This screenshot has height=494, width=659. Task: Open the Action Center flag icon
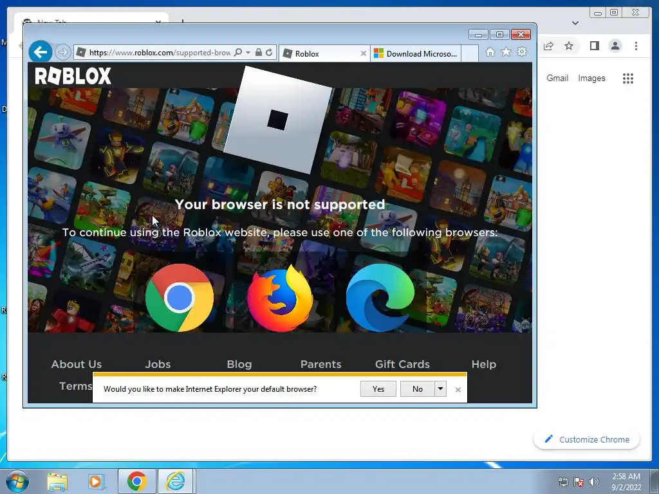pyautogui.click(x=579, y=482)
